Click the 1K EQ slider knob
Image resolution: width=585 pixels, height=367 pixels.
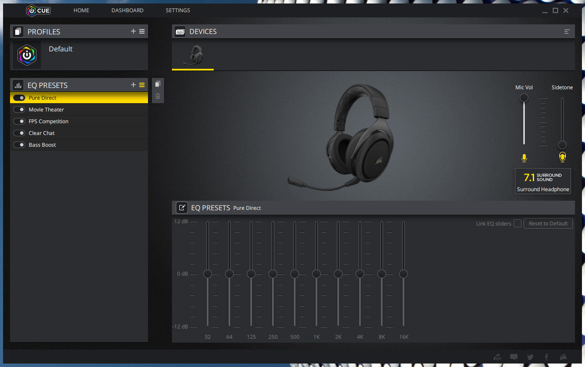(x=316, y=274)
